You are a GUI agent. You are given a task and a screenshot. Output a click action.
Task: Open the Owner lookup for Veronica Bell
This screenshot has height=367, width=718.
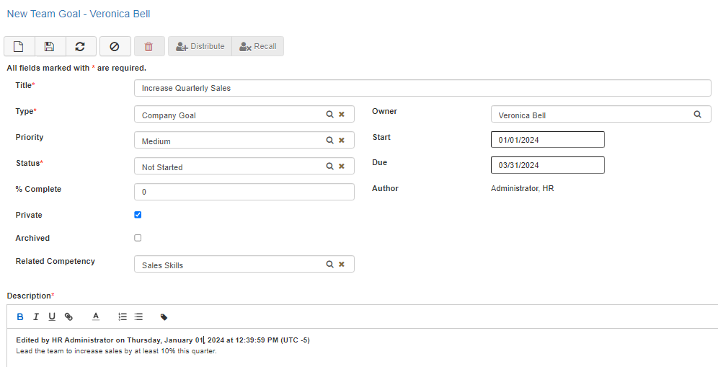[x=697, y=115]
